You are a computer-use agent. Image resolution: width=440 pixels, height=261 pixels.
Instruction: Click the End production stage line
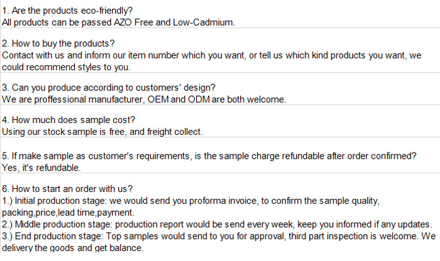pyautogui.click(x=219, y=236)
